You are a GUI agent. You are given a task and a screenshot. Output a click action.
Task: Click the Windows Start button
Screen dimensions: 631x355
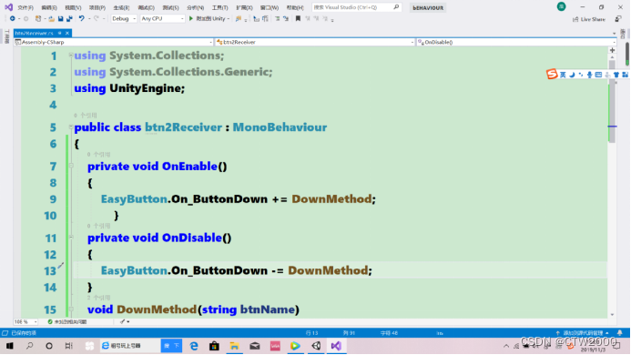[10, 346]
